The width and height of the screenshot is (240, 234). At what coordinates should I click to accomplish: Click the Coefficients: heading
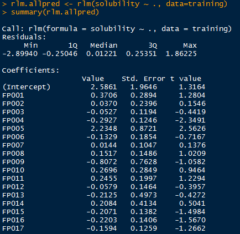pos(30,70)
